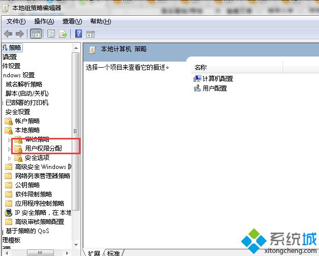
Task: Select 计算机配置 icon in the list
Action: (x=197, y=78)
